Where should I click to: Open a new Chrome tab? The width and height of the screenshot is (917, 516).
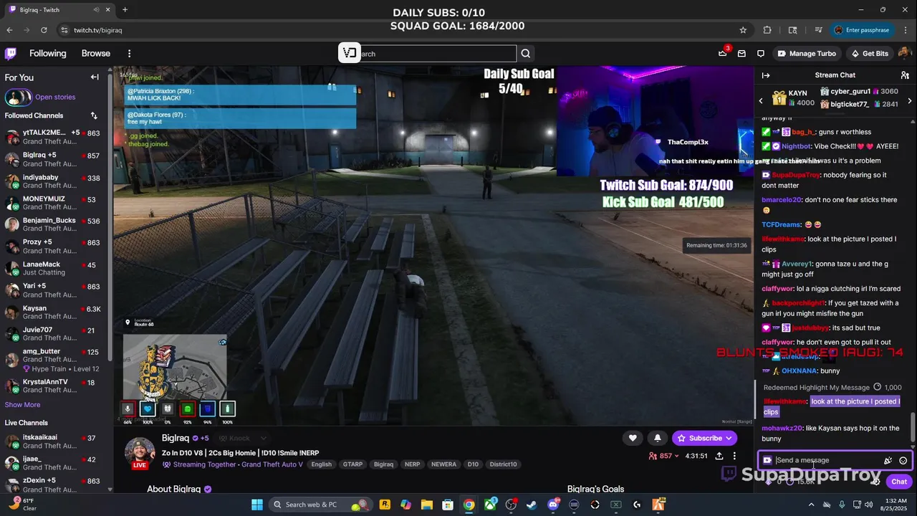125,10
